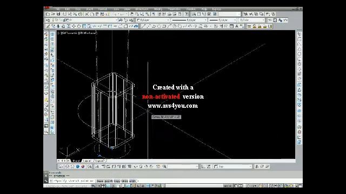
Task: Click the 'Undo' command option
Action: pos(125,181)
